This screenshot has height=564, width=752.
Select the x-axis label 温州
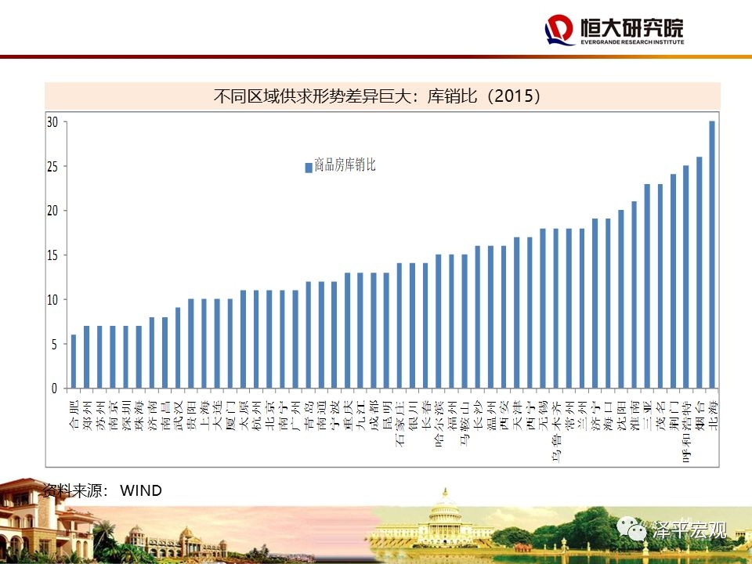click(x=491, y=417)
